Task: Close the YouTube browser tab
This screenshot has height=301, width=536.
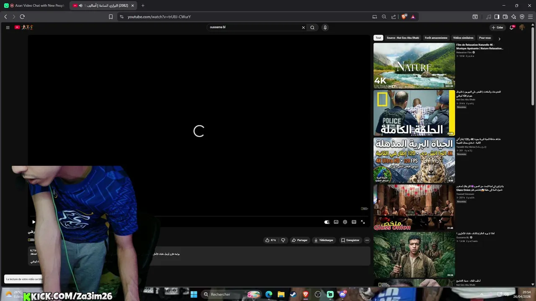Action: click(132, 5)
